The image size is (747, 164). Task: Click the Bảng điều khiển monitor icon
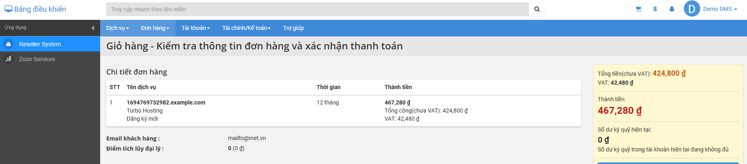[x=9, y=9]
